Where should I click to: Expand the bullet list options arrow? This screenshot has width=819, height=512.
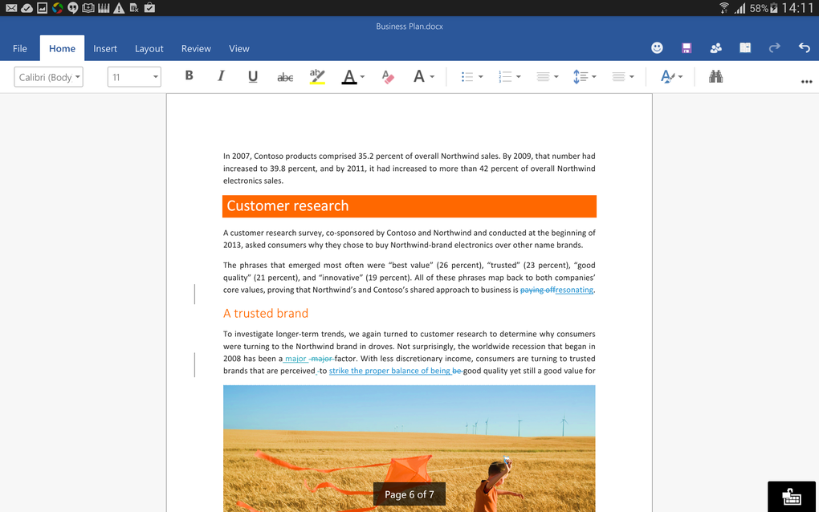[480, 75]
